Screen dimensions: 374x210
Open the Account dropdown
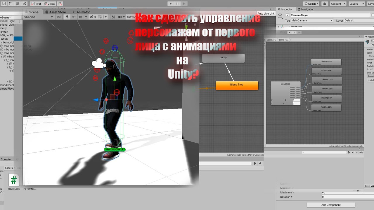point(338,4)
